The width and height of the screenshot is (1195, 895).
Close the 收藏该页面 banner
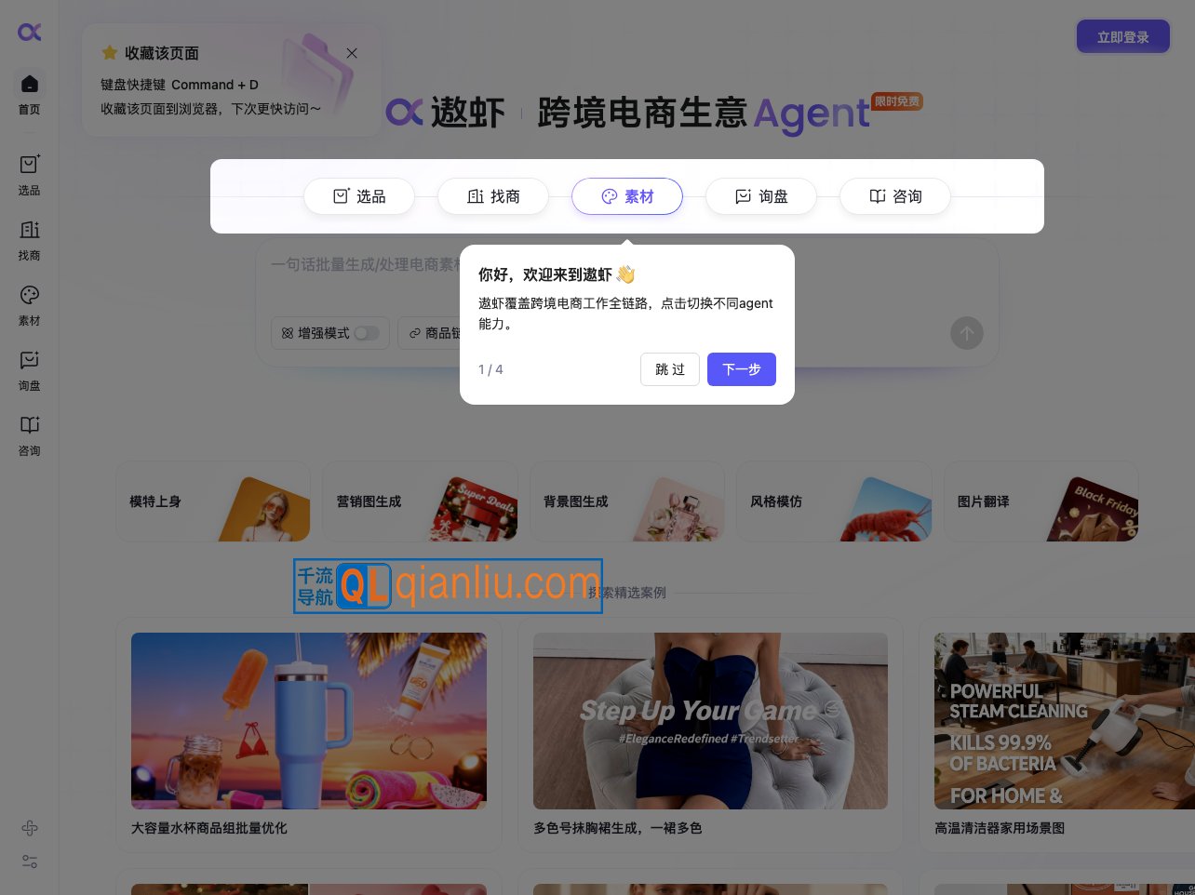352,53
